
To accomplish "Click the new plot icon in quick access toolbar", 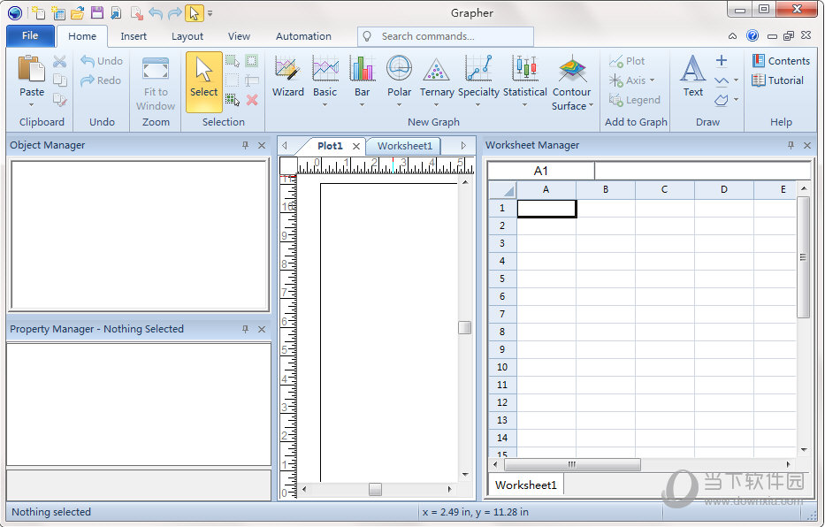I will (38, 12).
